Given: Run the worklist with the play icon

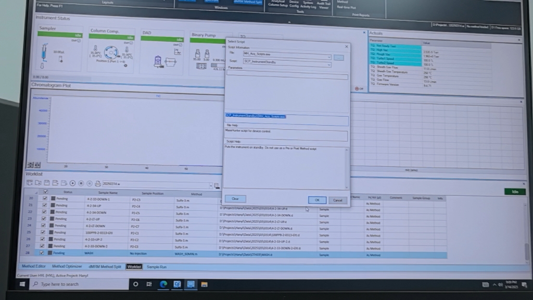Looking at the screenshot, I should click(x=72, y=183).
